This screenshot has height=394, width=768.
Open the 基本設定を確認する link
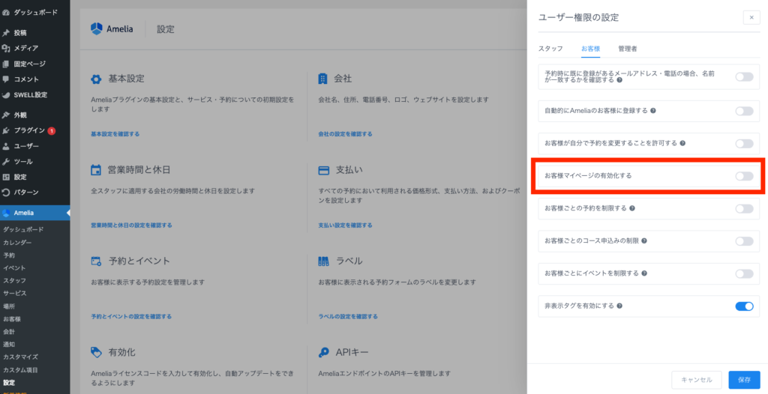(x=115, y=134)
